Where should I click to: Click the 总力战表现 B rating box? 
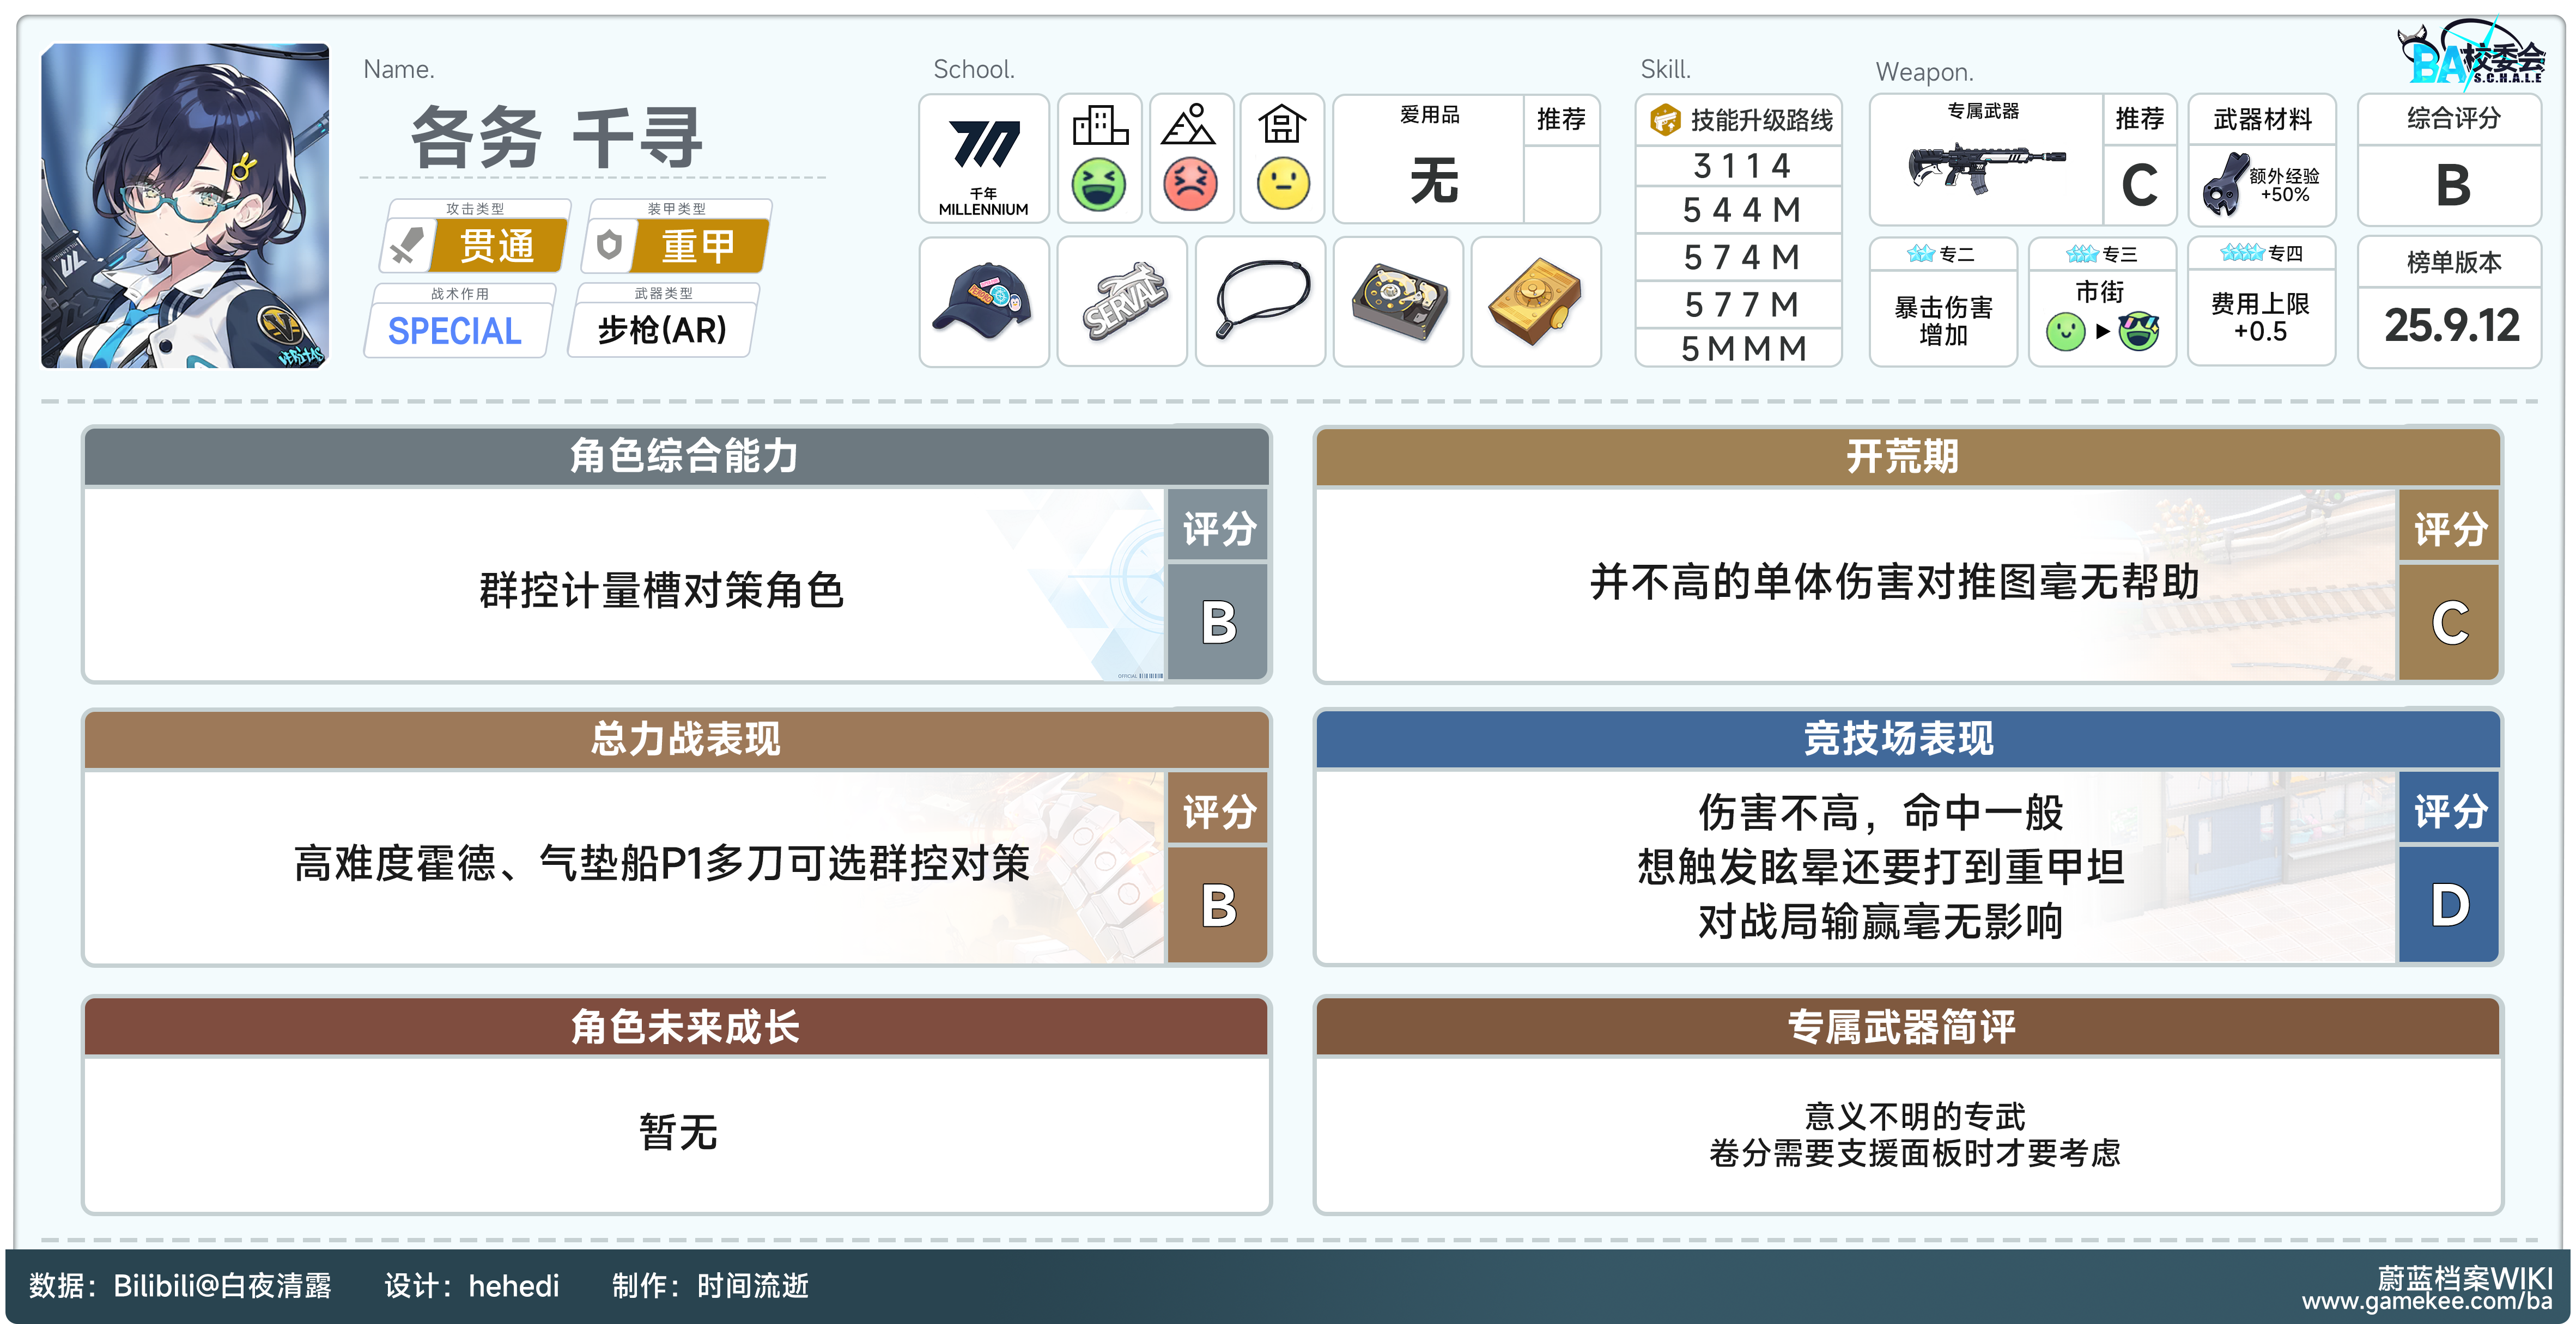pyautogui.click(x=1218, y=905)
